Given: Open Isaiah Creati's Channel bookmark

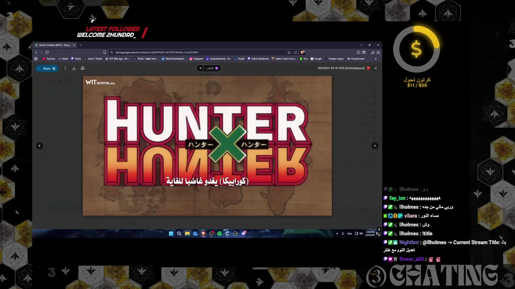Looking at the screenshot, I should [x=284, y=59].
